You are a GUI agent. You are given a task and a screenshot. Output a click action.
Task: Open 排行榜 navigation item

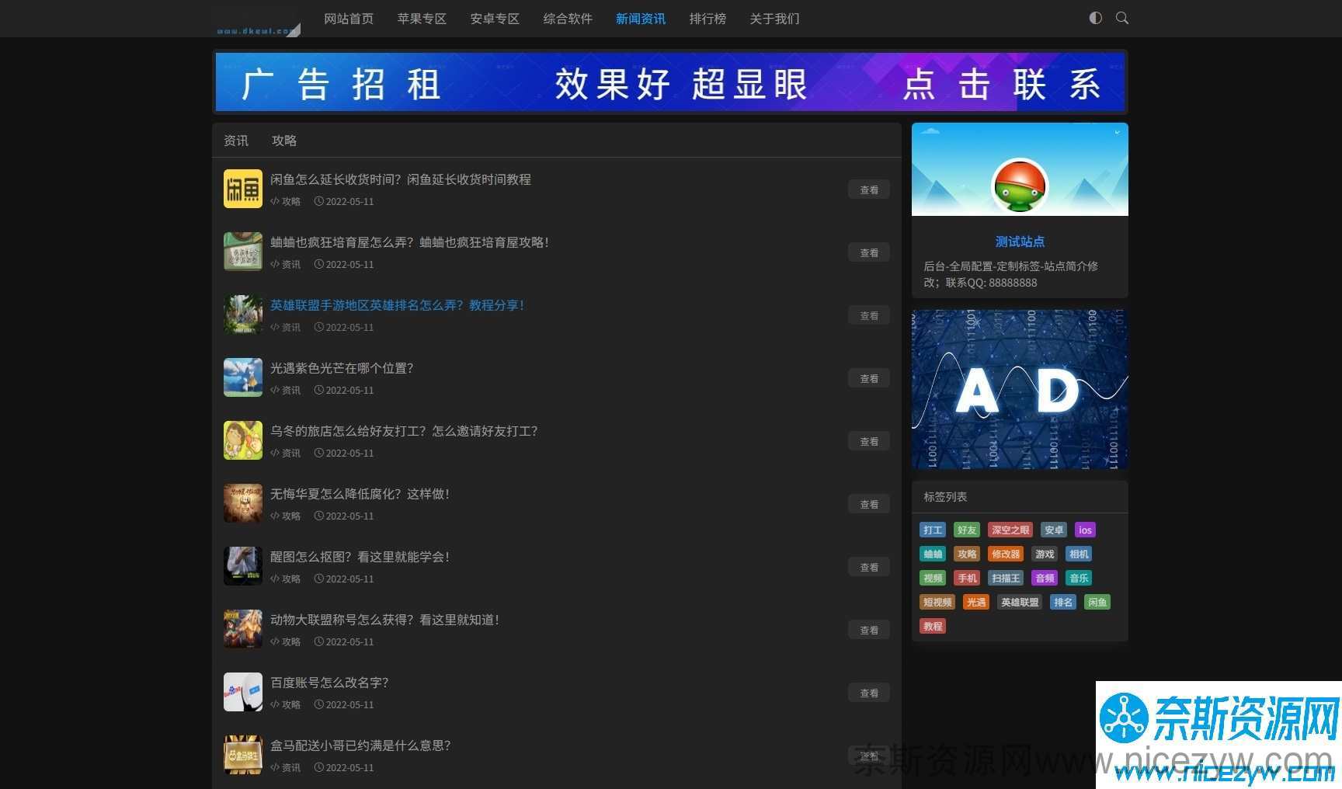[708, 19]
